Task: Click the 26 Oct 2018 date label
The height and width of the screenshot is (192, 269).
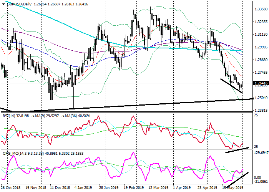Action: tap(10, 188)
